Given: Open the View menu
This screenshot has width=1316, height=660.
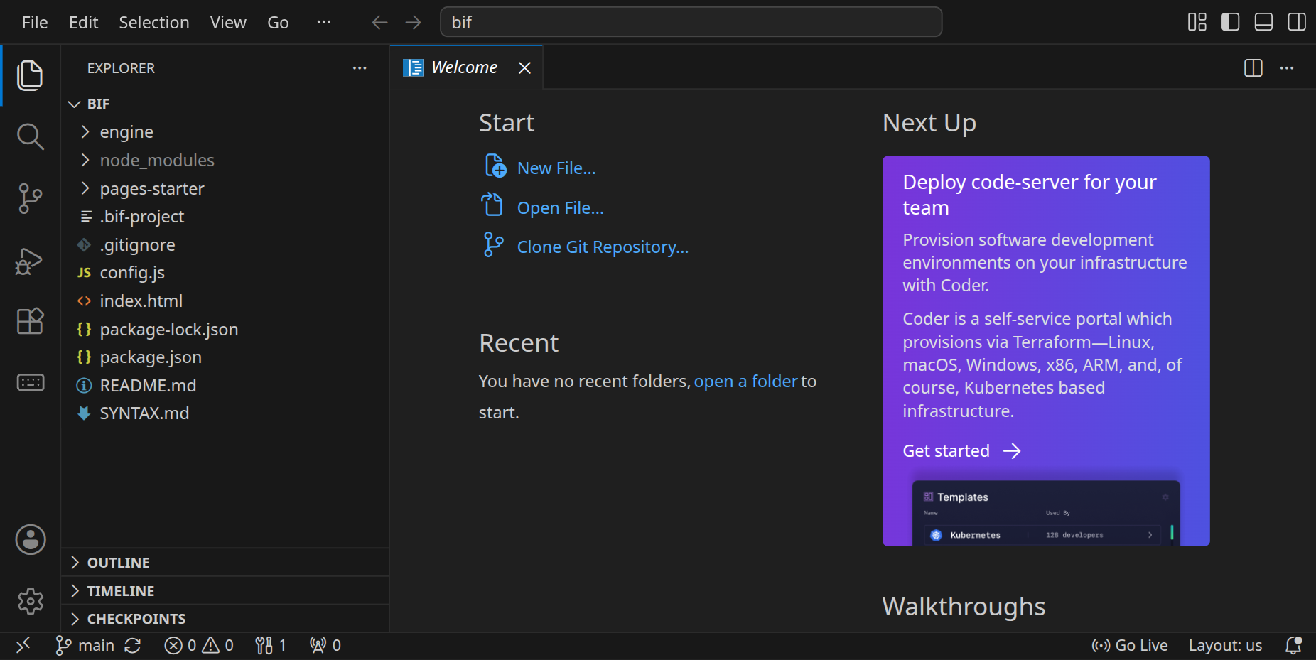Looking at the screenshot, I should click(x=228, y=23).
